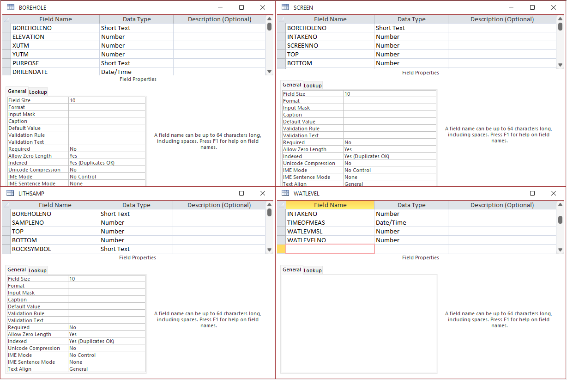The width and height of the screenshot is (567, 380).
Task: Click the Indexed property value in LITHSAMP
Action: click(107, 341)
